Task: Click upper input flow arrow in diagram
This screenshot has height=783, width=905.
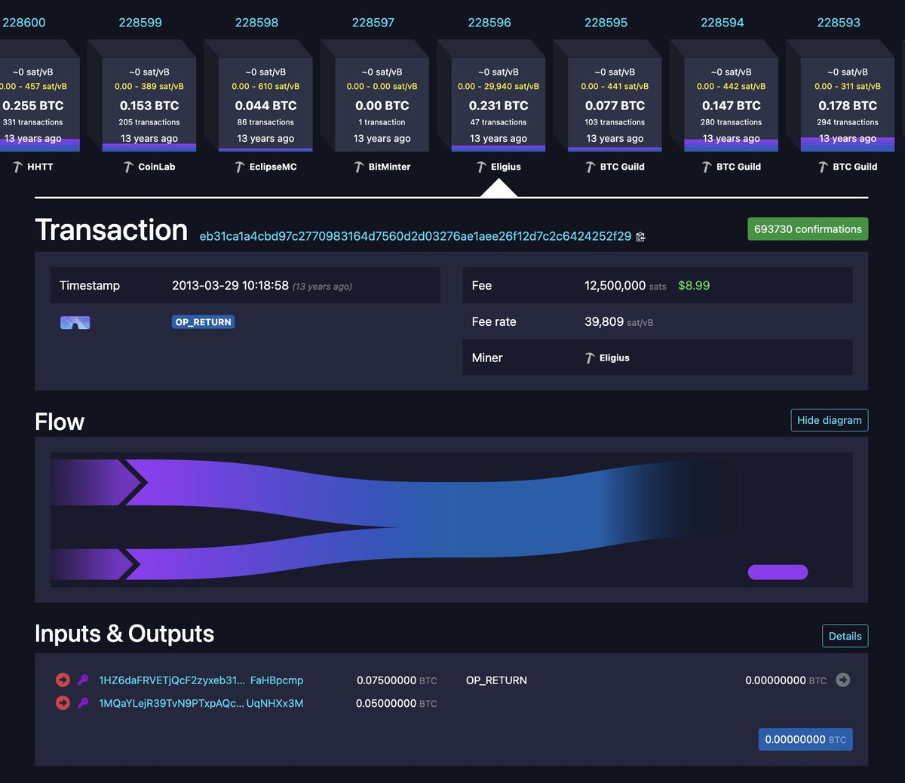Action: (x=98, y=482)
